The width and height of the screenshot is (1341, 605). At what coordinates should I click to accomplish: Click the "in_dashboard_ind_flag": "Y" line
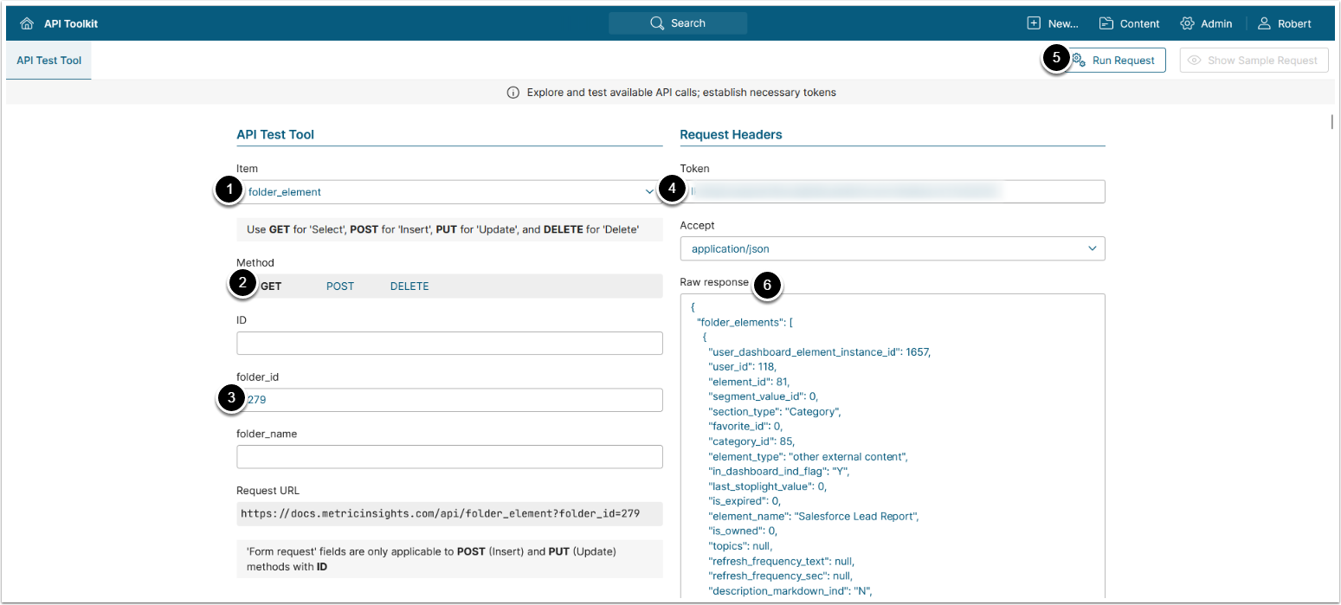tap(778, 471)
